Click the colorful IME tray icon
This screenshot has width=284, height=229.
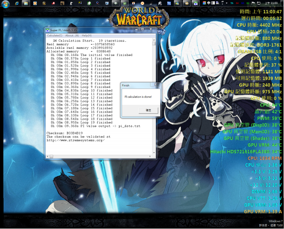pos(204,3)
